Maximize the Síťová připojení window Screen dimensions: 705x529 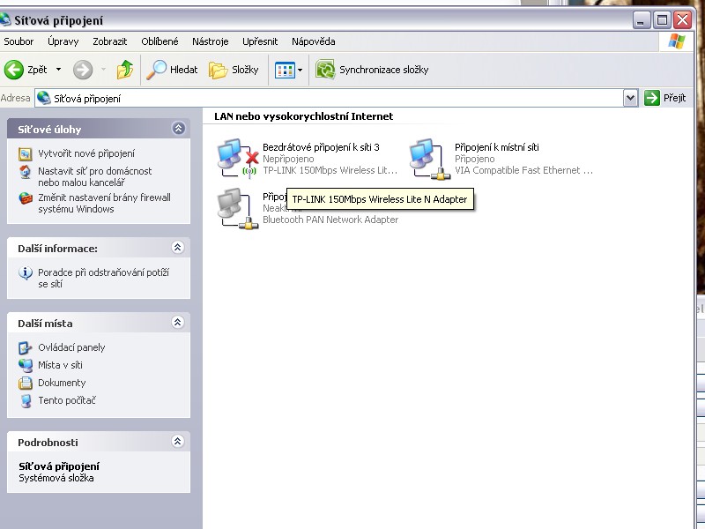[x=662, y=19]
